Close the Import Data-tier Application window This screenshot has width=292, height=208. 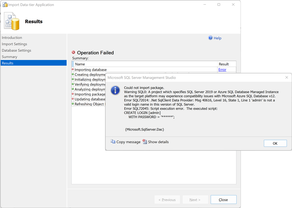233,4
